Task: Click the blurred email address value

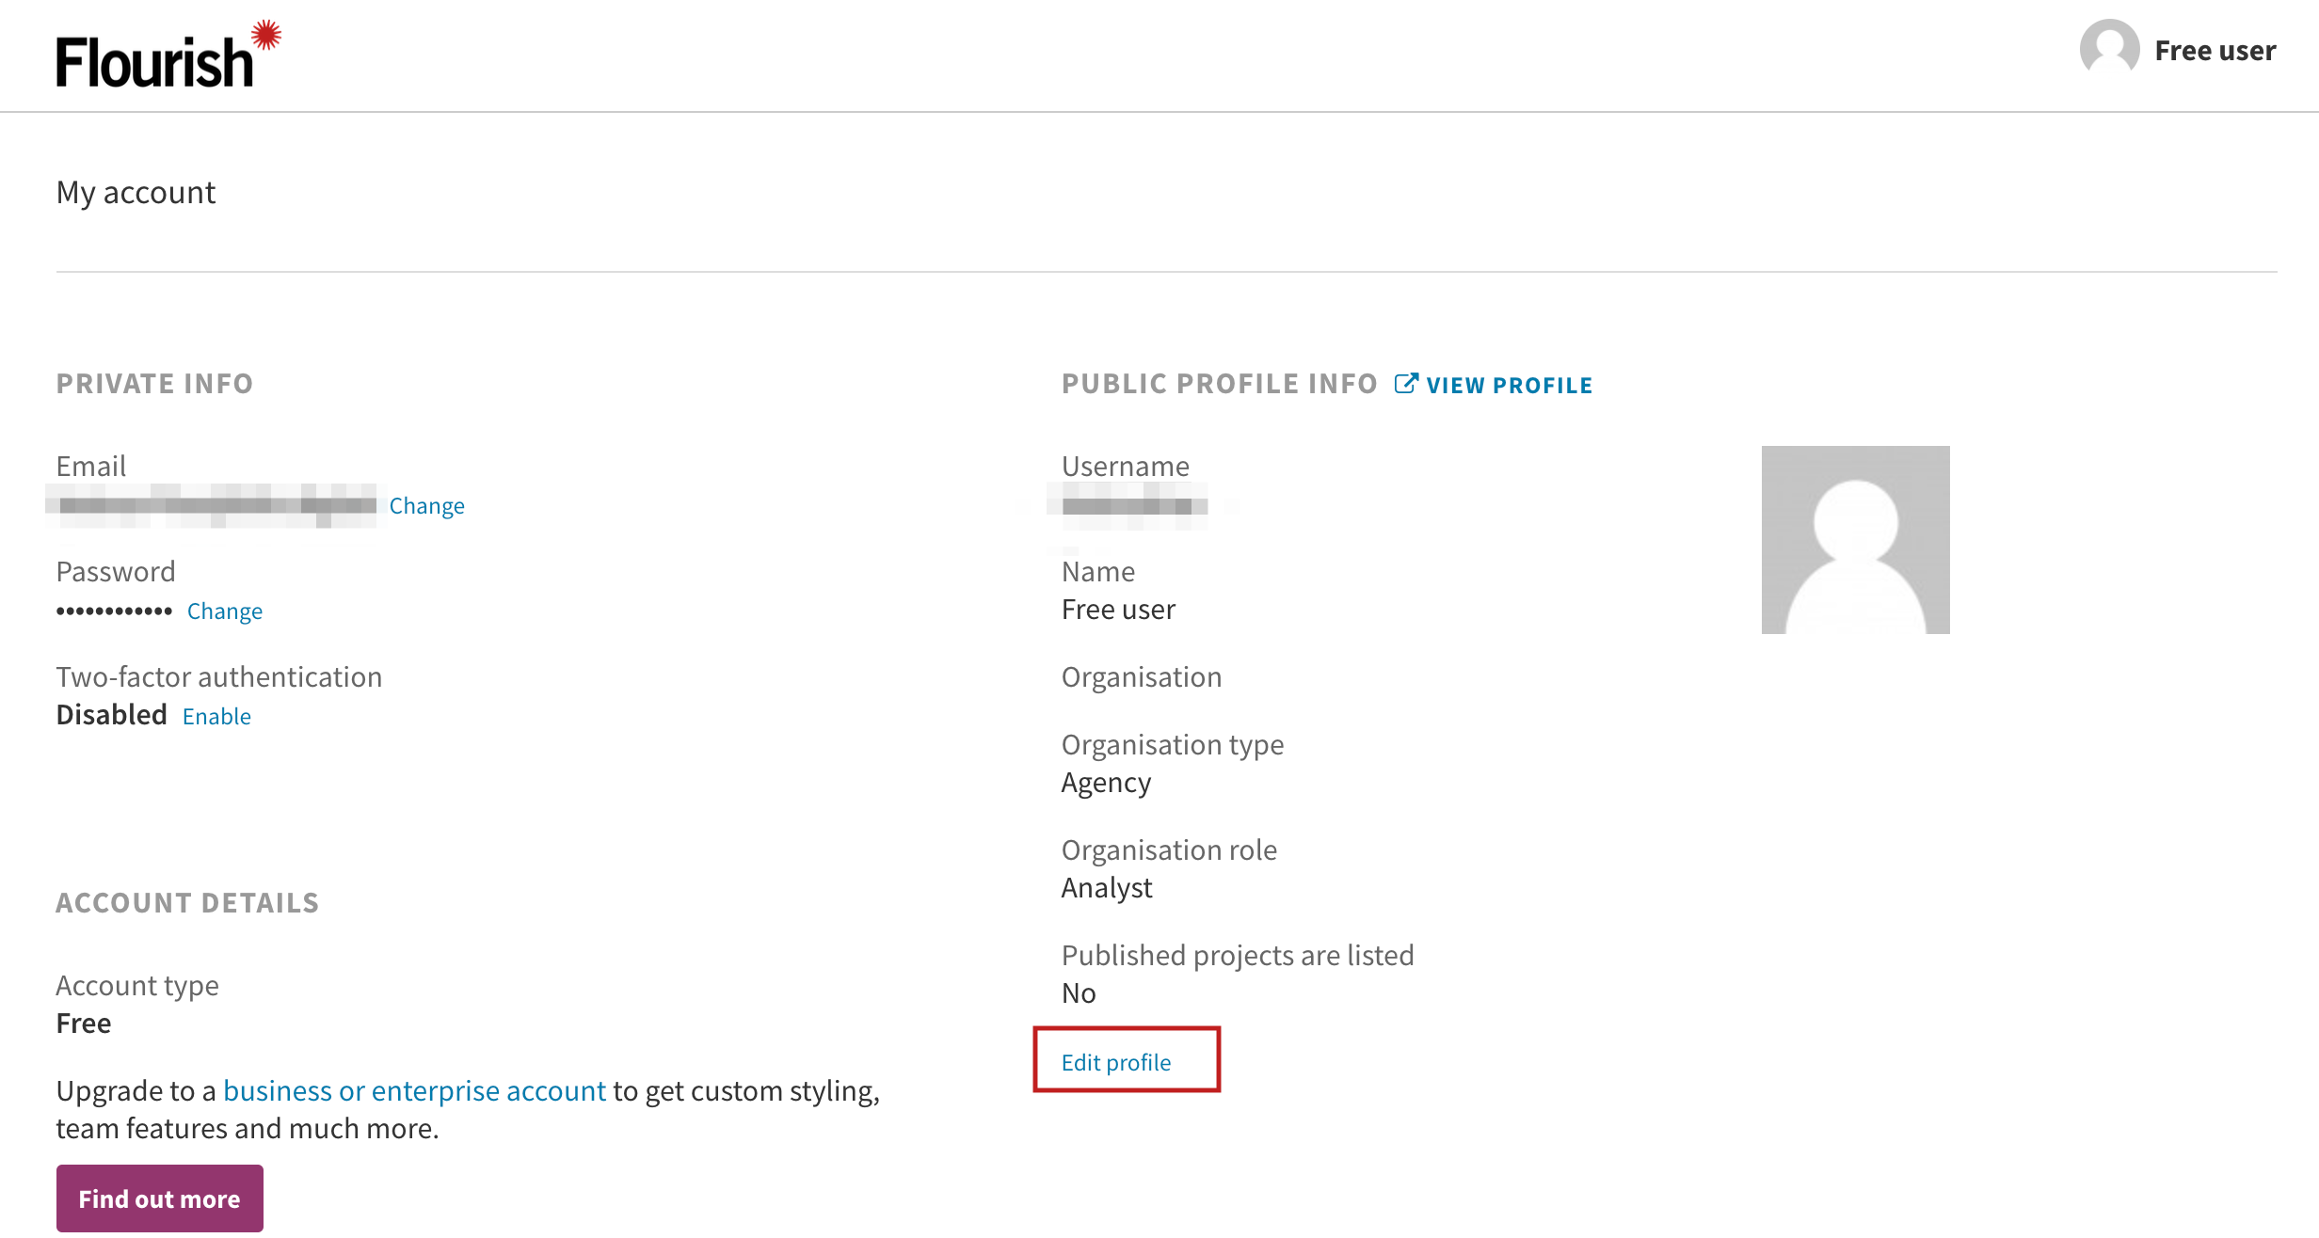Action: [216, 506]
